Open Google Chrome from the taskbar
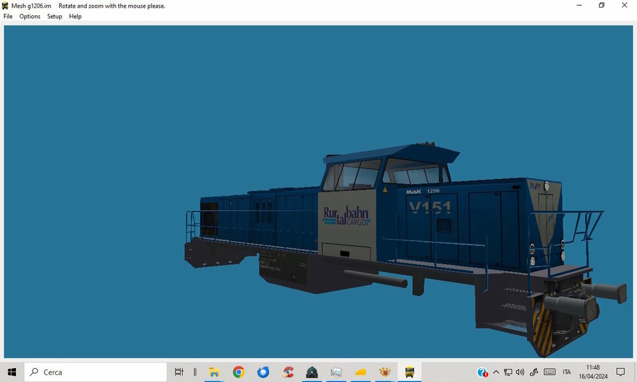The image size is (637, 382). coord(238,372)
